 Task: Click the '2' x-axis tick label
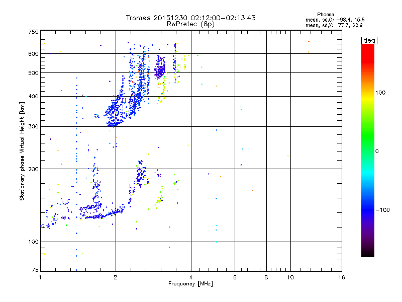tap(116, 277)
